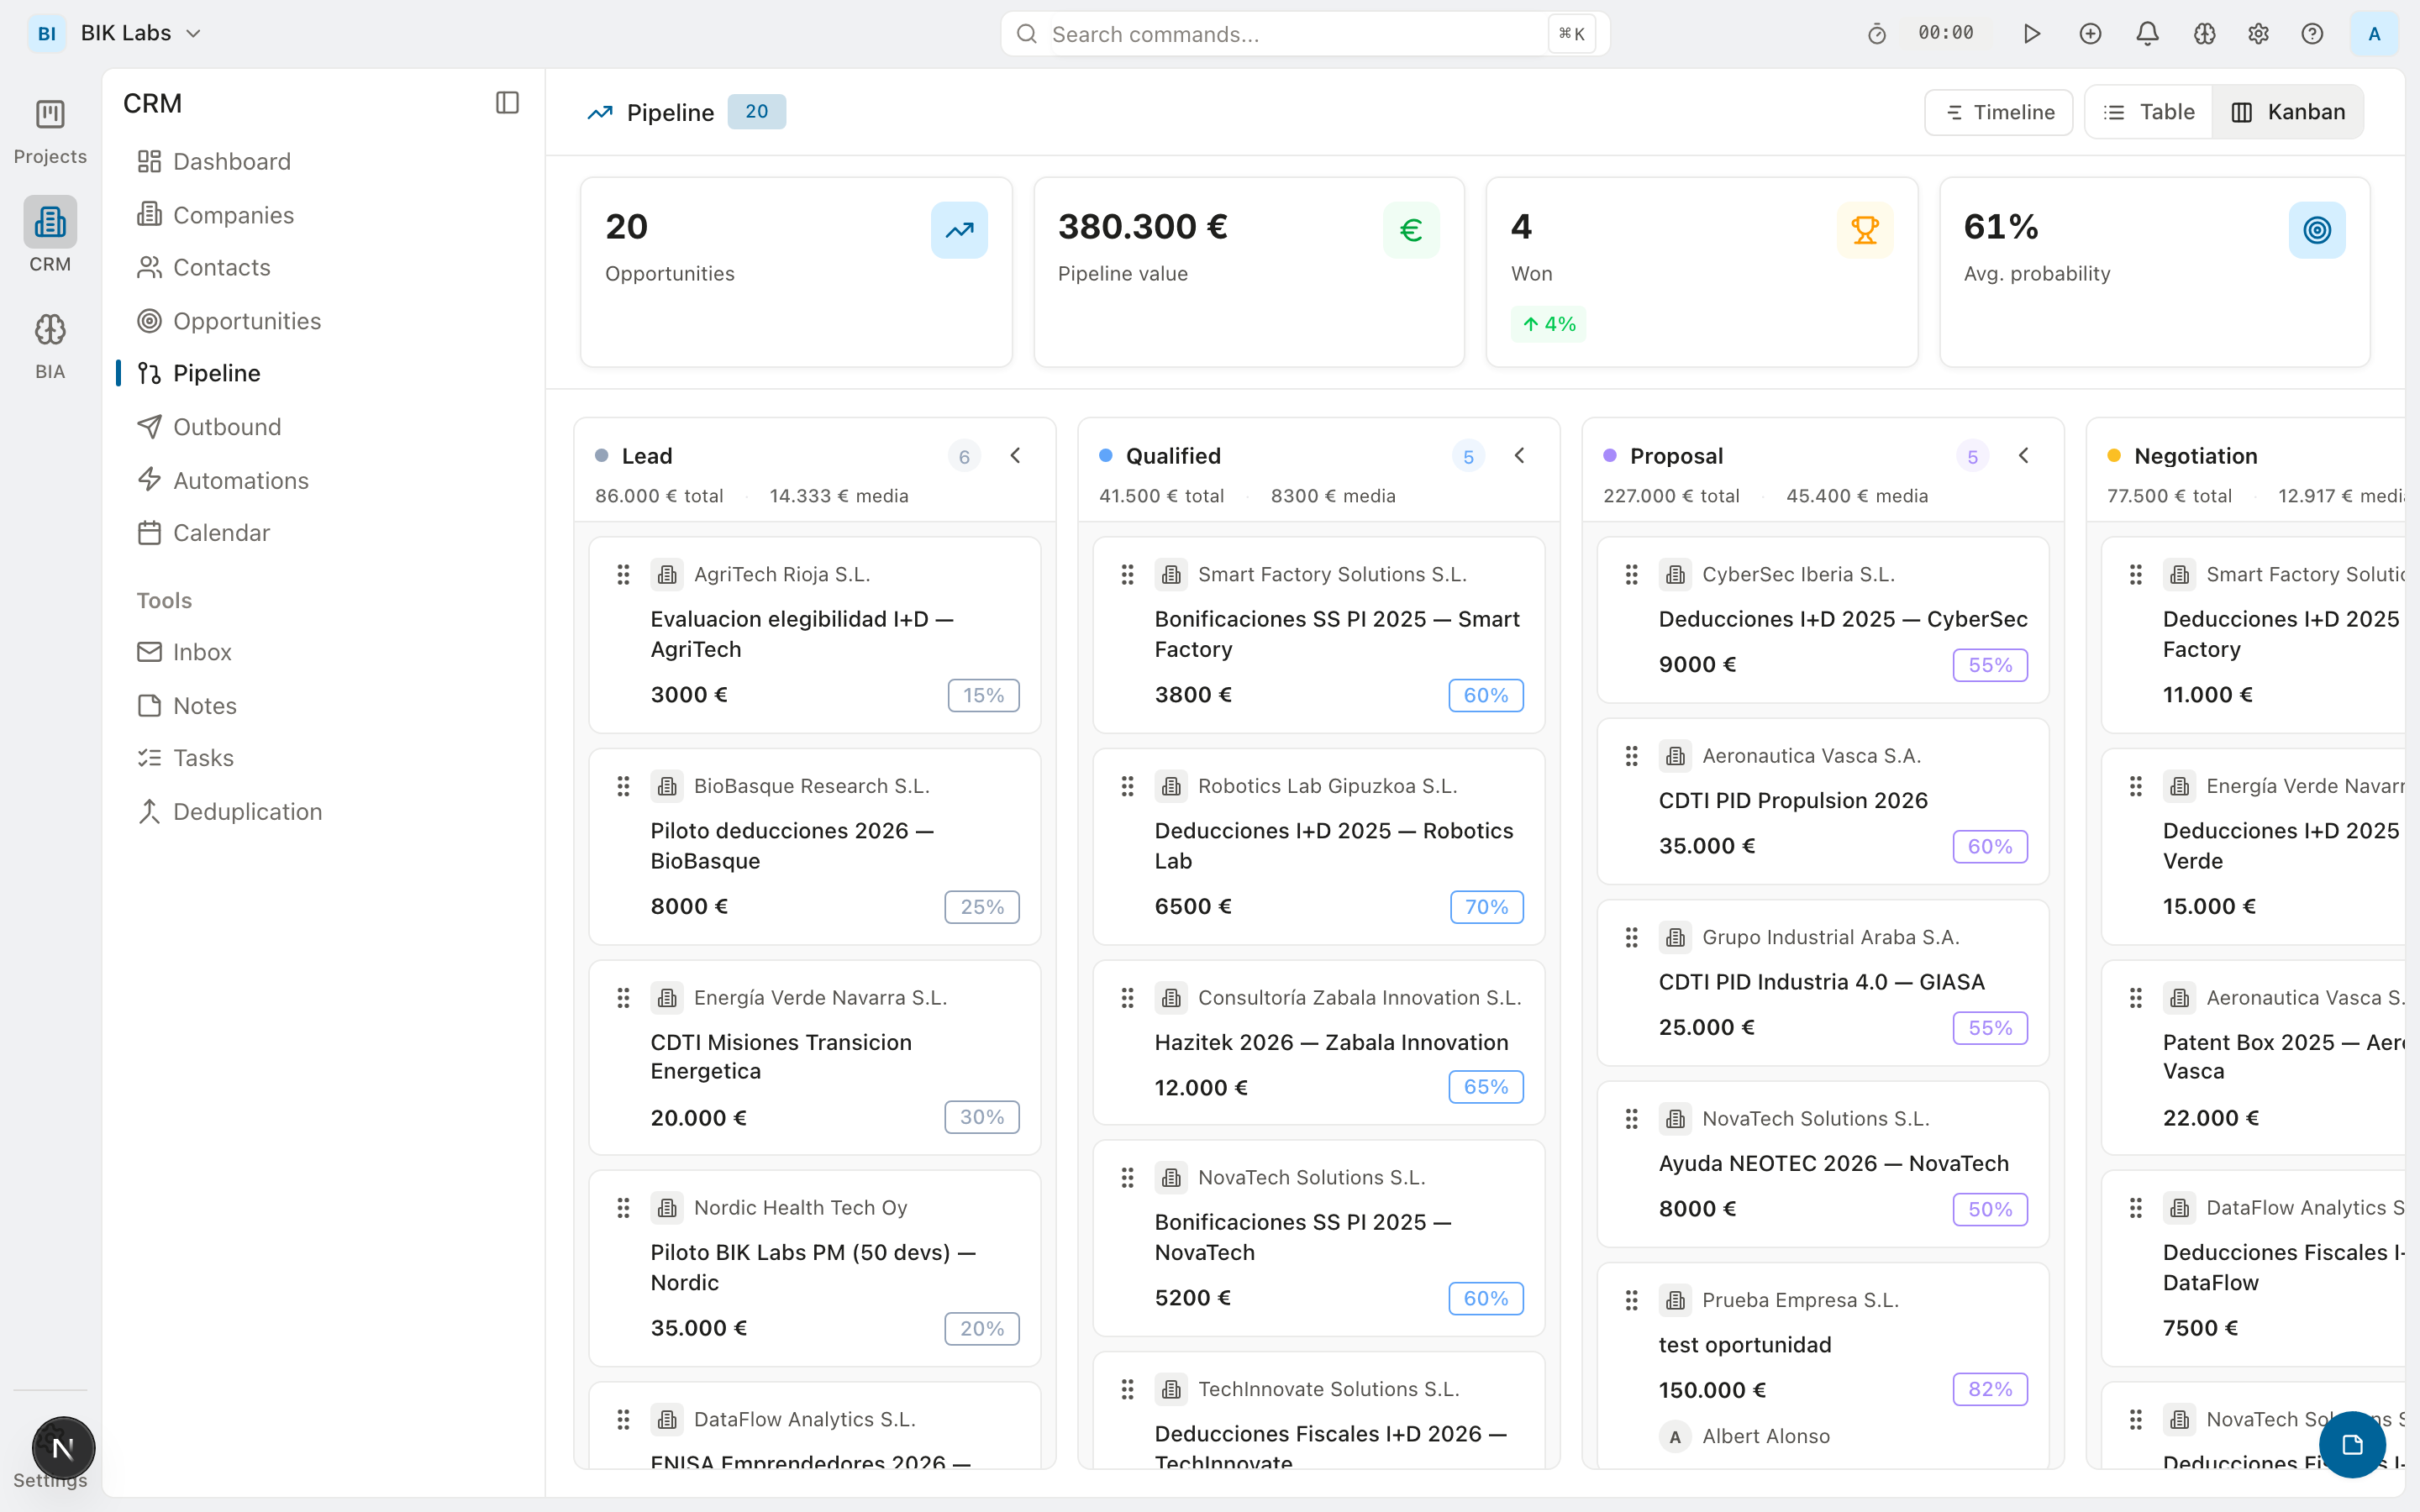2420x1512 pixels.
Task: Open the AgriTech Rioja S.L. company
Action: [x=782, y=574]
